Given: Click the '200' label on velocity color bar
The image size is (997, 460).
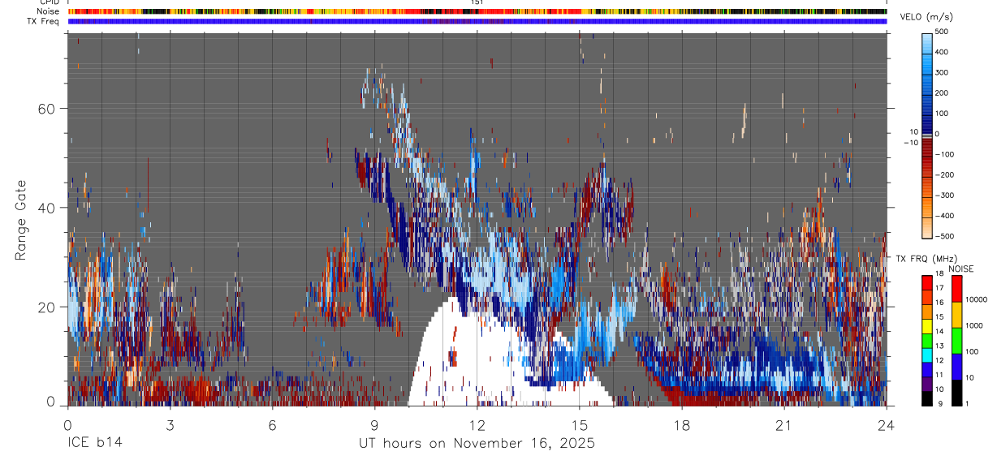Looking at the screenshot, I should tap(942, 92).
